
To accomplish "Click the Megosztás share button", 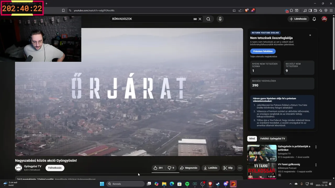I will tap(189, 168).
